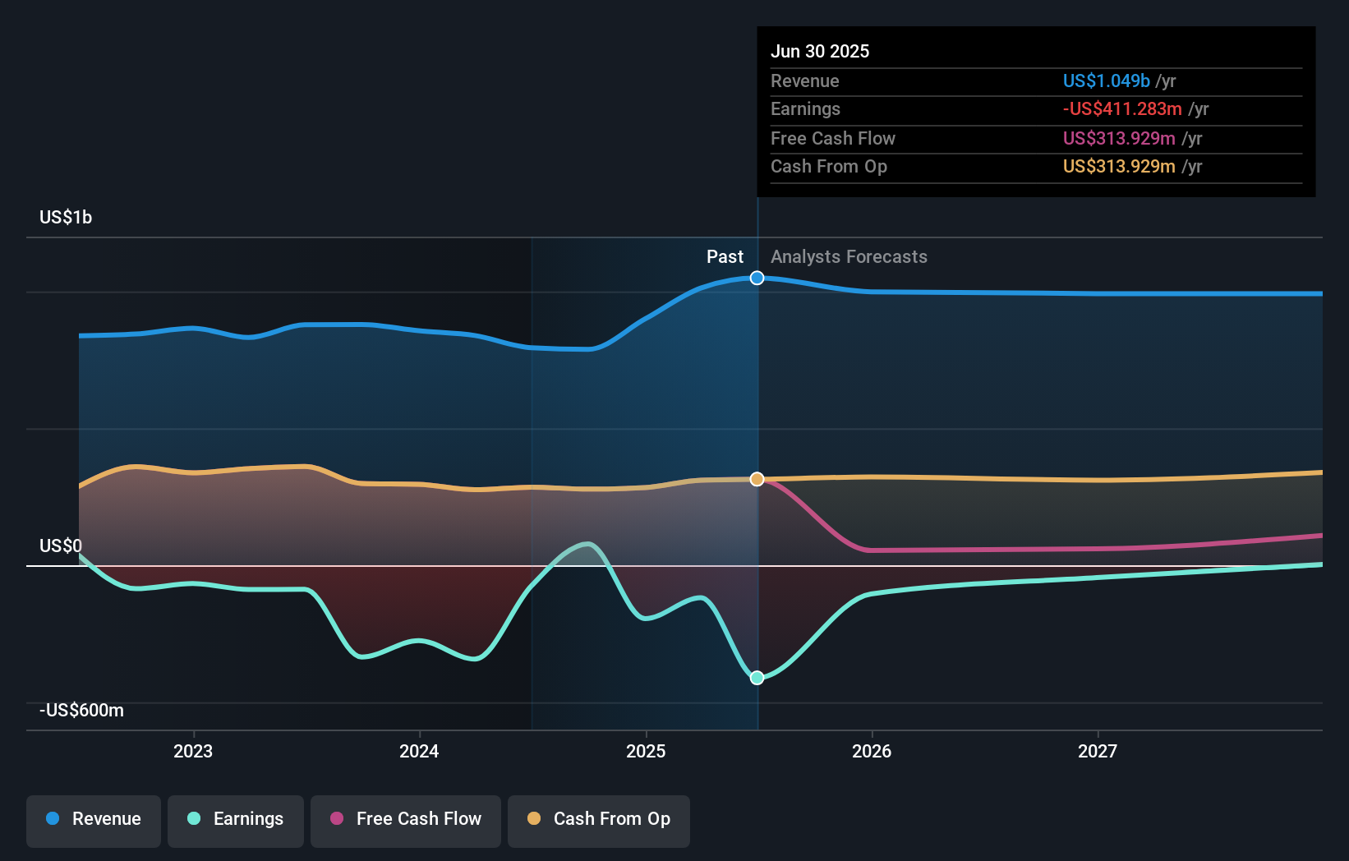
Task: Click the US$1.049b revenue value in tooltip
Action: 1106,81
